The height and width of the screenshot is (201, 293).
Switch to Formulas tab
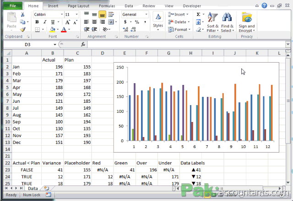(107, 6)
